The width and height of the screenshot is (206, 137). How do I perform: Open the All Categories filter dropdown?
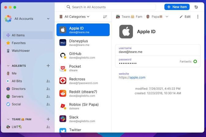[75, 17]
